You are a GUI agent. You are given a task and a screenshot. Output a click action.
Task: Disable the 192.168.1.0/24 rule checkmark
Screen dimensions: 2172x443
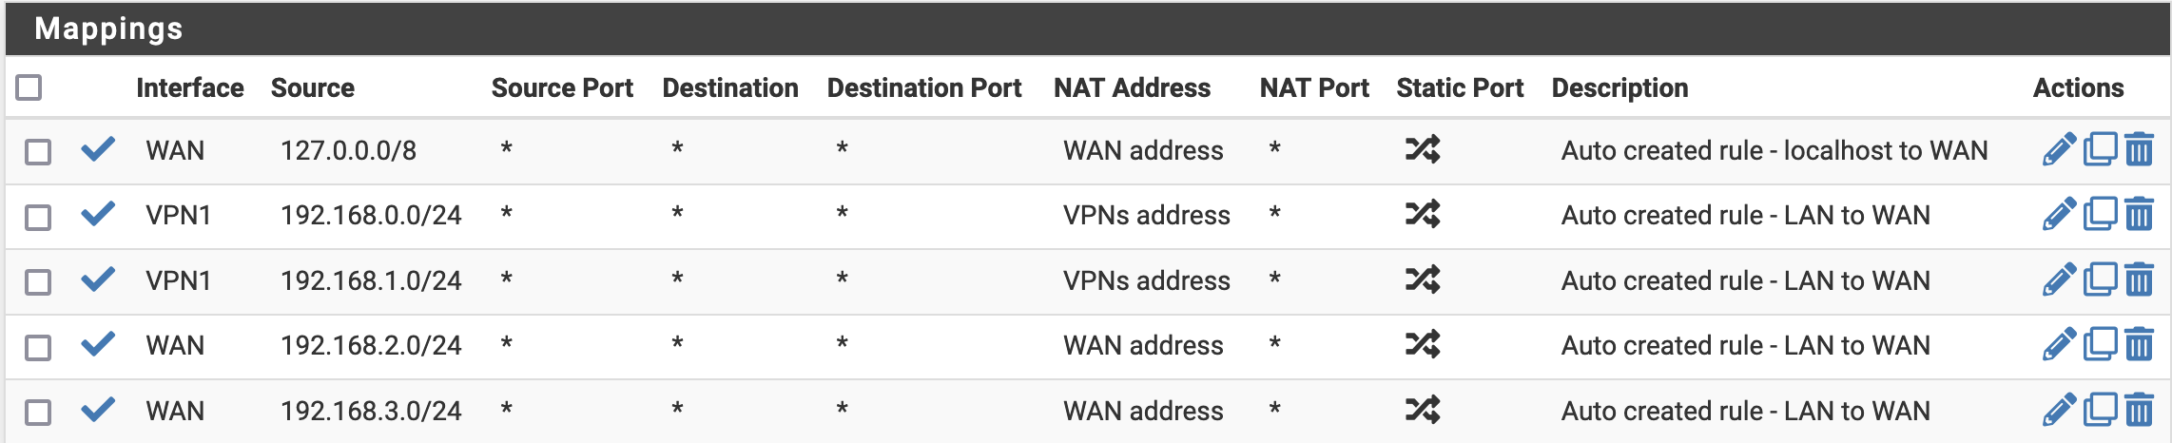click(x=98, y=279)
